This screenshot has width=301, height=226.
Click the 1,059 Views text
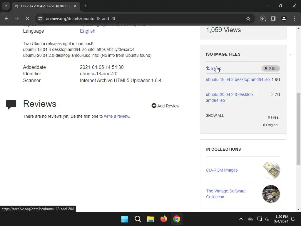coord(223,30)
